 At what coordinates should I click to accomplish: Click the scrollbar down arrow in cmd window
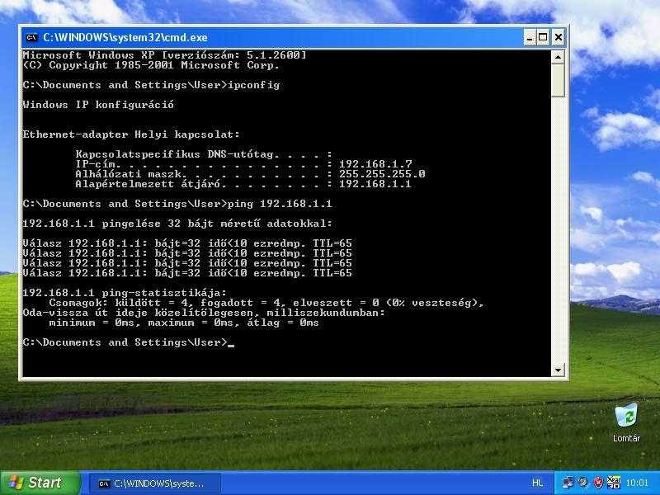coord(558,370)
